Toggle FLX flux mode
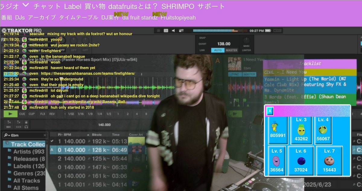 tap(43, 114)
